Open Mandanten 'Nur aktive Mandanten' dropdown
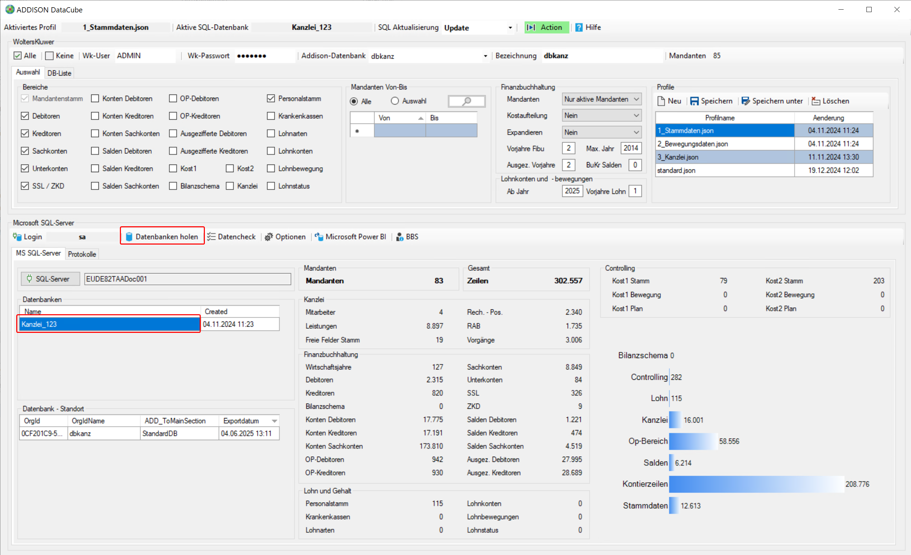 pyautogui.click(x=601, y=99)
